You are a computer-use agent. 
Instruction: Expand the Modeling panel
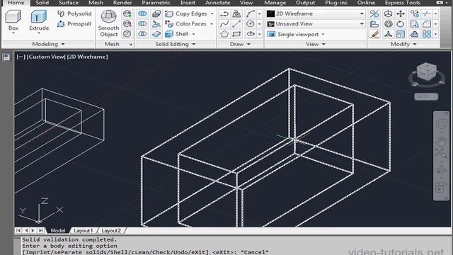[x=48, y=44]
